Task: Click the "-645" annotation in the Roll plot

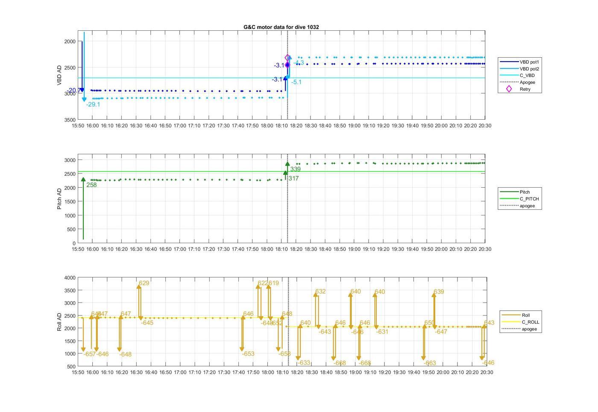Action: click(147, 323)
